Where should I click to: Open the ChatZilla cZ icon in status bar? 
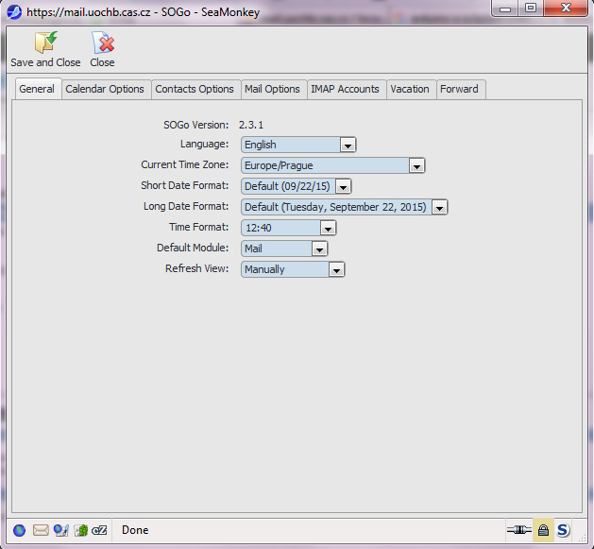click(99, 530)
